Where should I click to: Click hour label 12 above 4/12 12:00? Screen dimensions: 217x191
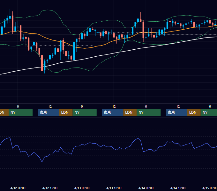50,107
